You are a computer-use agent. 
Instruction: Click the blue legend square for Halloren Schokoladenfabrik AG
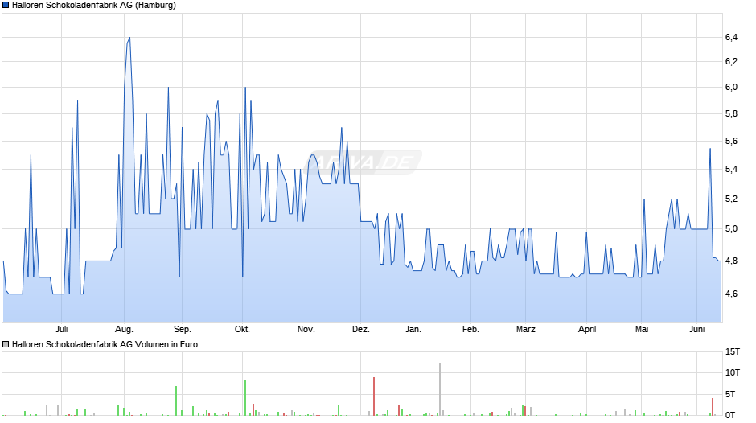pyautogui.click(x=6, y=6)
